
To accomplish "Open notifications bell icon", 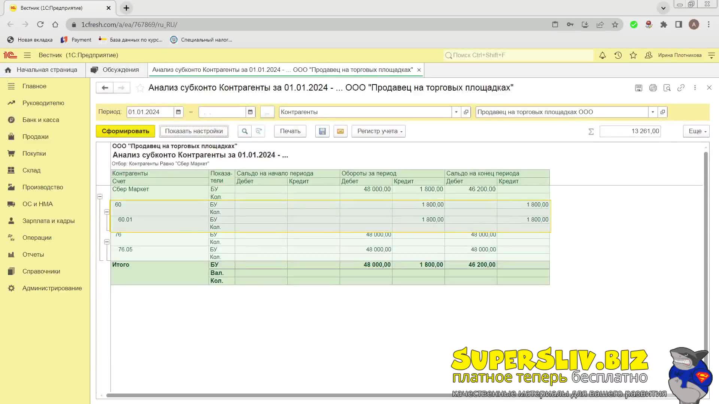I will tap(603, 55).
